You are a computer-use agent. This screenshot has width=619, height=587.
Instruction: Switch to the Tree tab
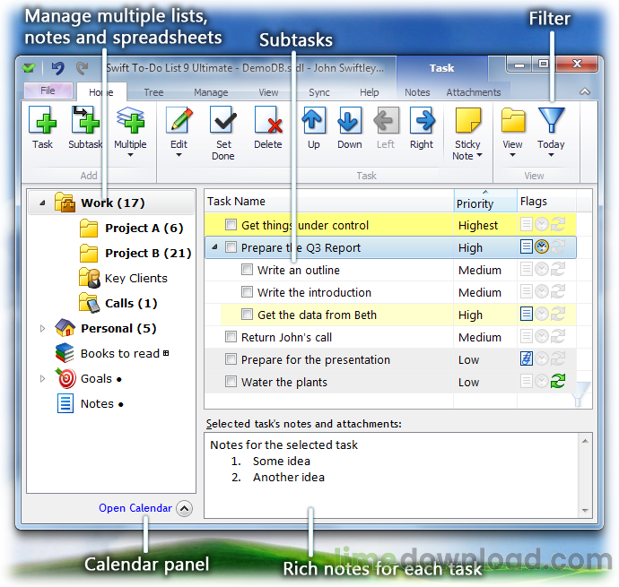[153, 92]
